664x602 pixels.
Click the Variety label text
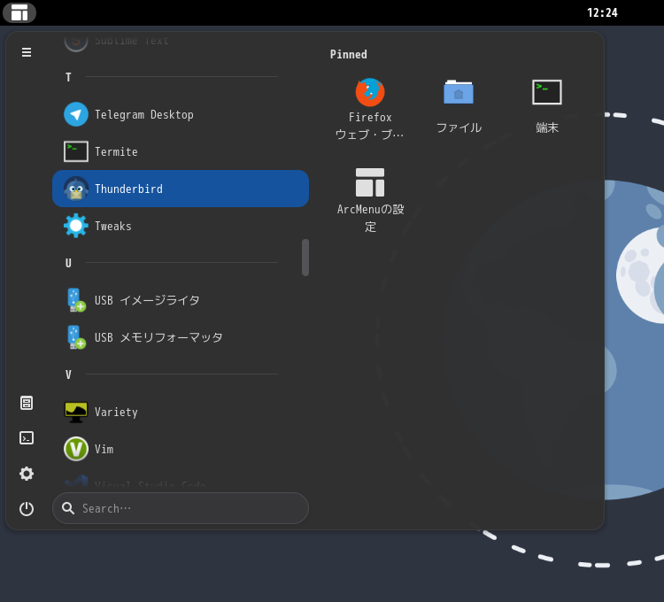point(116,412)
